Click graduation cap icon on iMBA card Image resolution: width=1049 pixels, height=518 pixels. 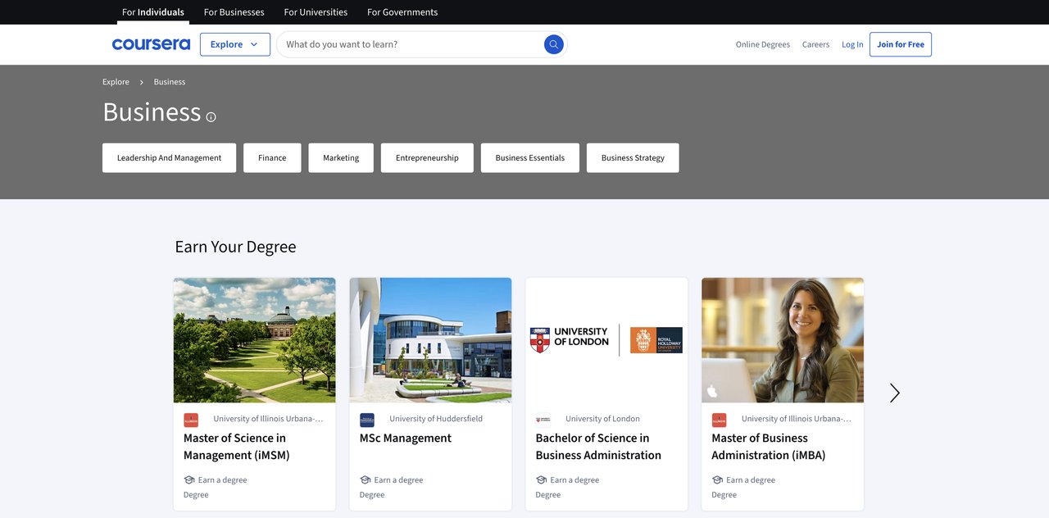(x=717, y=480)
